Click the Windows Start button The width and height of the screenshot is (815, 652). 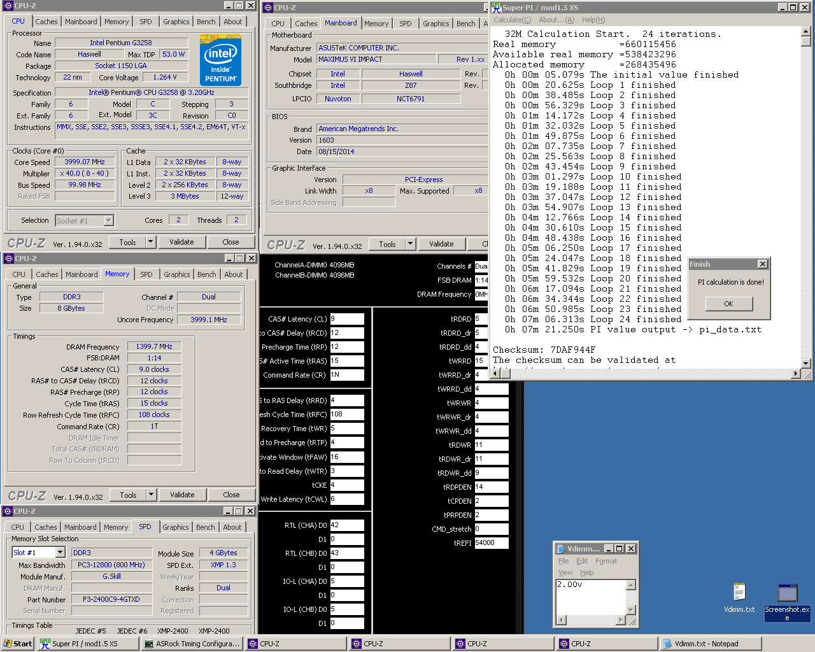[17, 644]
